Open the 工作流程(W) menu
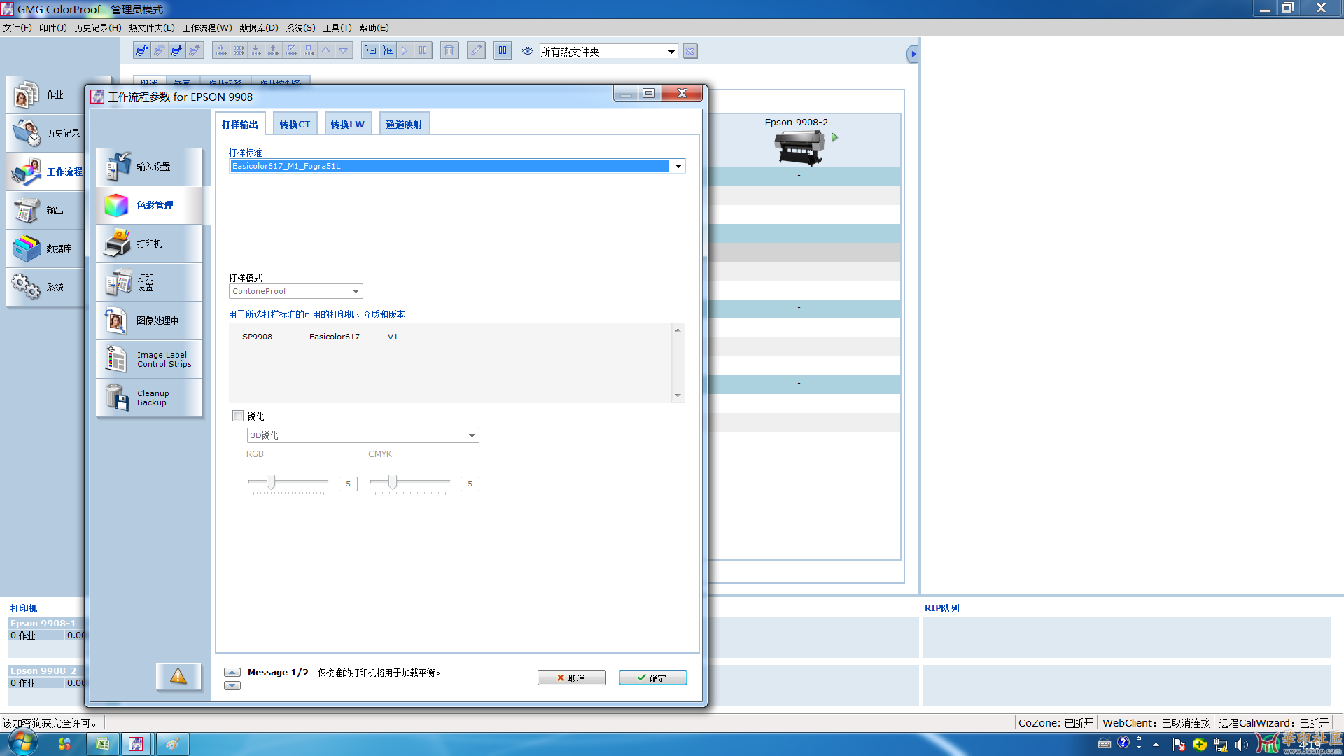Screen dimensions: 1344x756 click(207, 28)
